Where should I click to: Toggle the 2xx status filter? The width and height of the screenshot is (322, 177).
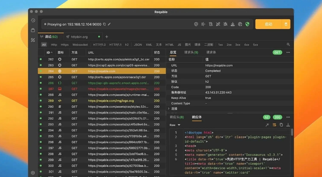(x=229, y=45)
